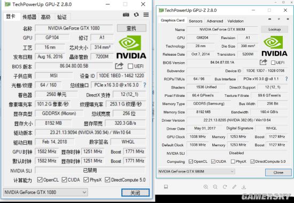294x203 pixels.
Task: Click the screenshot camera icon in Chinese GPU-Z
Action: click(x=126, y=14)
